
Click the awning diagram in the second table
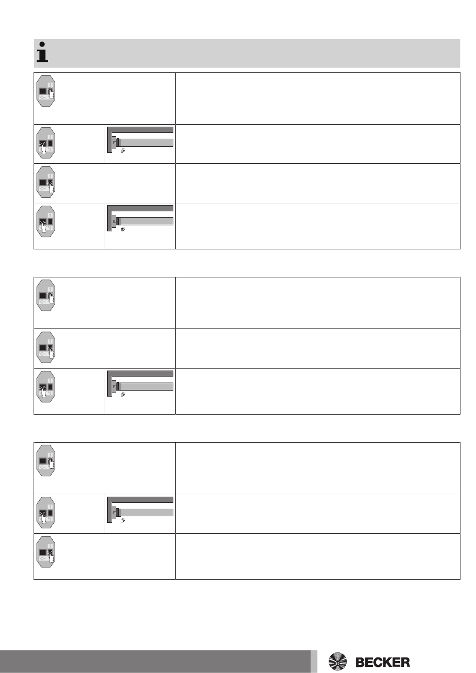coord(140,384)
